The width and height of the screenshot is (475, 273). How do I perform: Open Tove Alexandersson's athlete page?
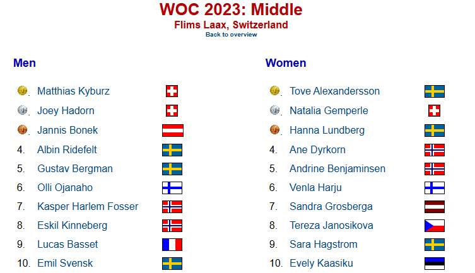click(x=334, y=91)
